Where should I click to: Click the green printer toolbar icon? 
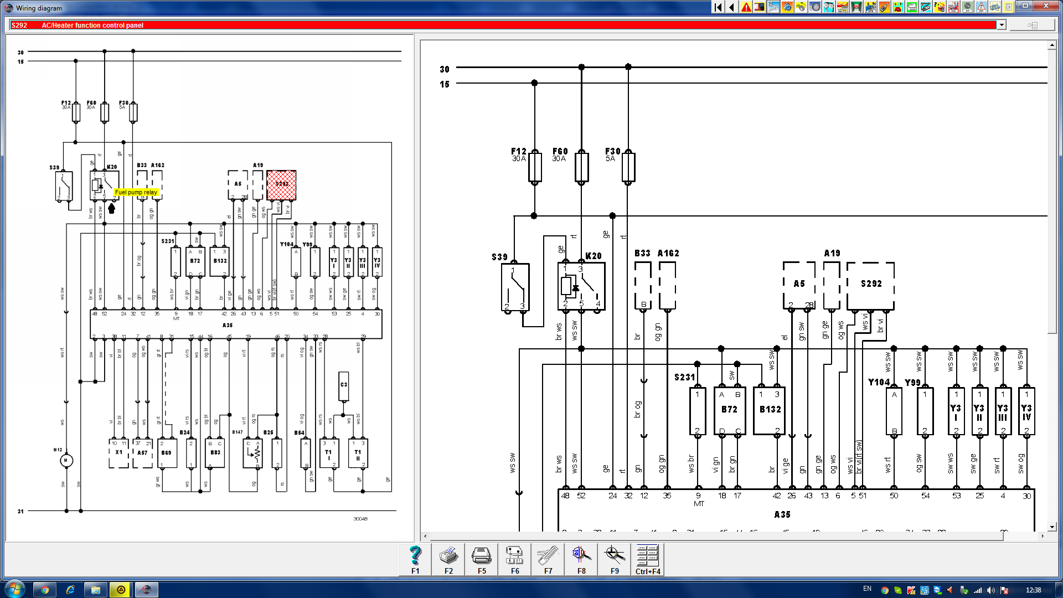point(912,7)
